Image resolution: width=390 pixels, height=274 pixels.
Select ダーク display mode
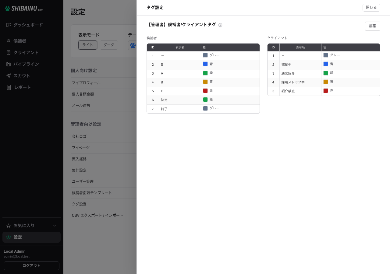[109, 45]
